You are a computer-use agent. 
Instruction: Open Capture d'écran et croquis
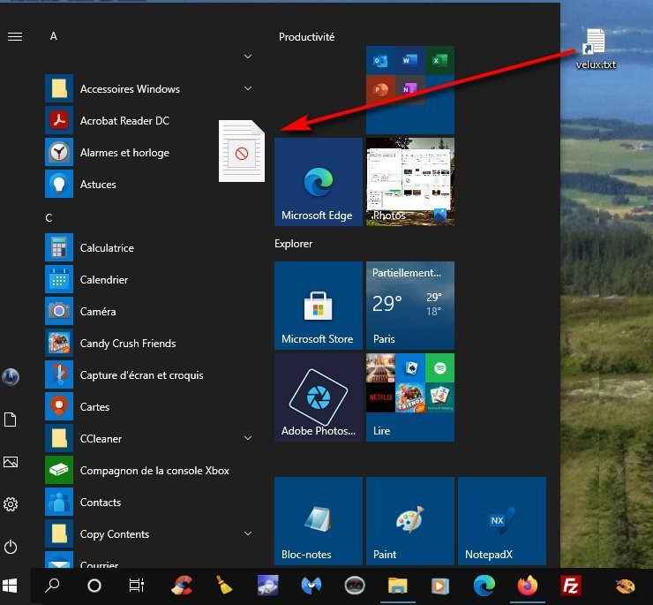tap(148, 375)
